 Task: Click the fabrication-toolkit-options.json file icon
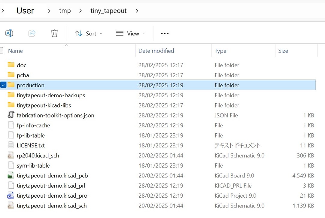(11, 115)
